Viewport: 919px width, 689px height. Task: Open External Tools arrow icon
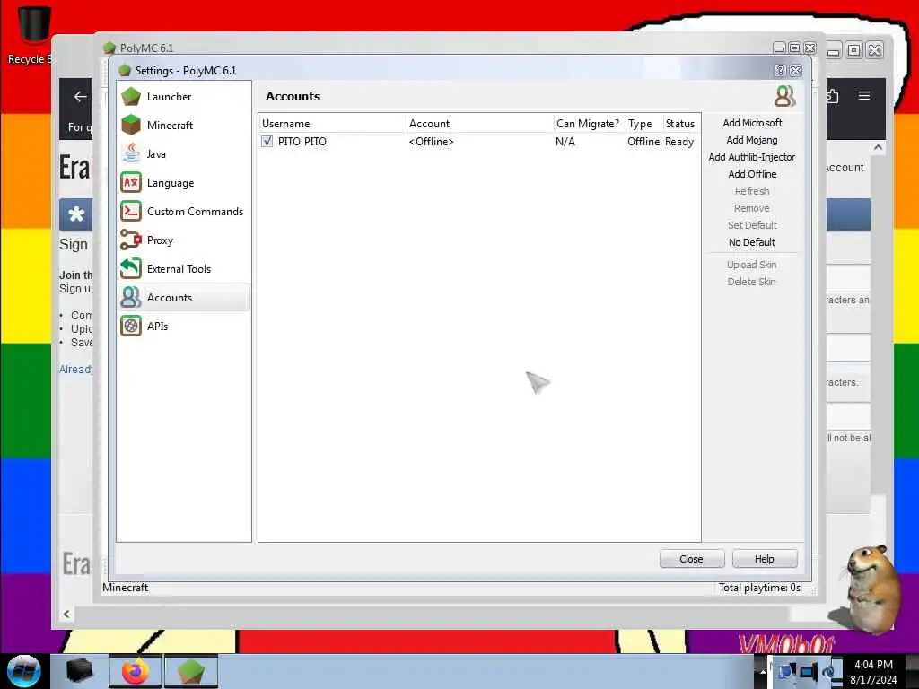tap(131, 269)
